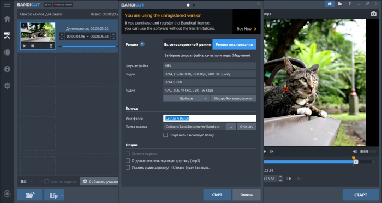The width and height of the screenshot is (382, 203).
Task: Open the Template dropdown
Action: coord(186,98)
